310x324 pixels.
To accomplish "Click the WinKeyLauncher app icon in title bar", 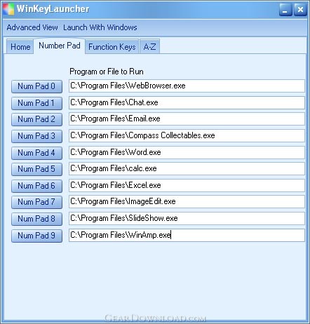I will pos(8,9).
